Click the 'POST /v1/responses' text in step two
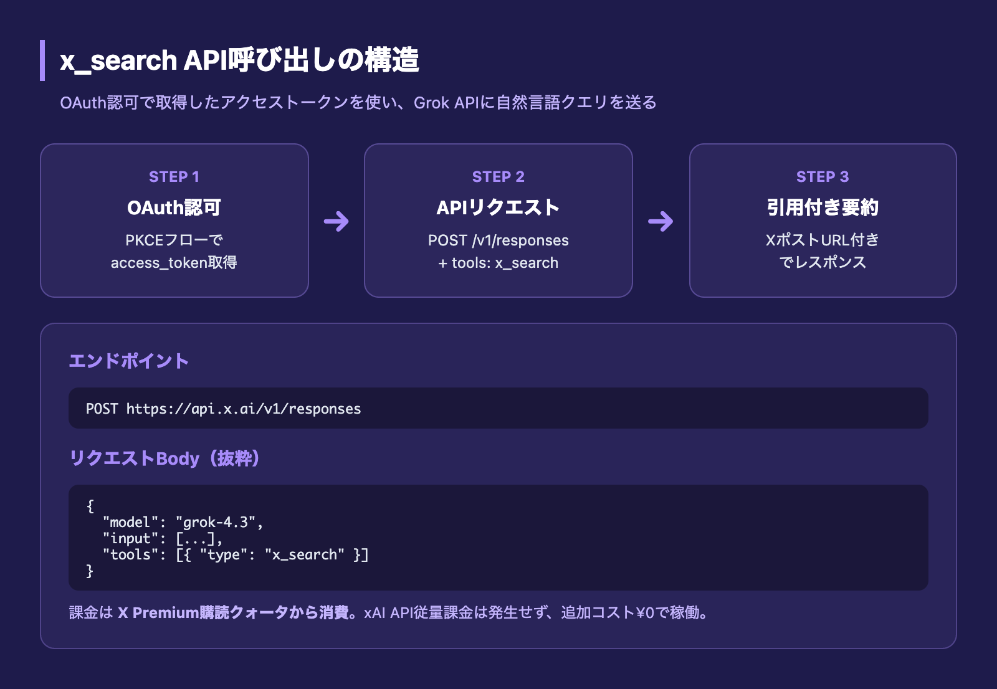The height and width of the screenshot is (689, 997). [x=499, y=240]
